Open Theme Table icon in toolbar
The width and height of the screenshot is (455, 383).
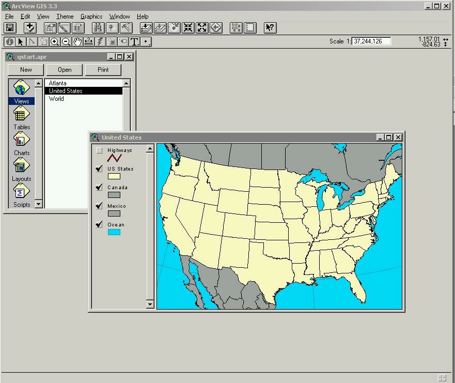pos(78,28)
